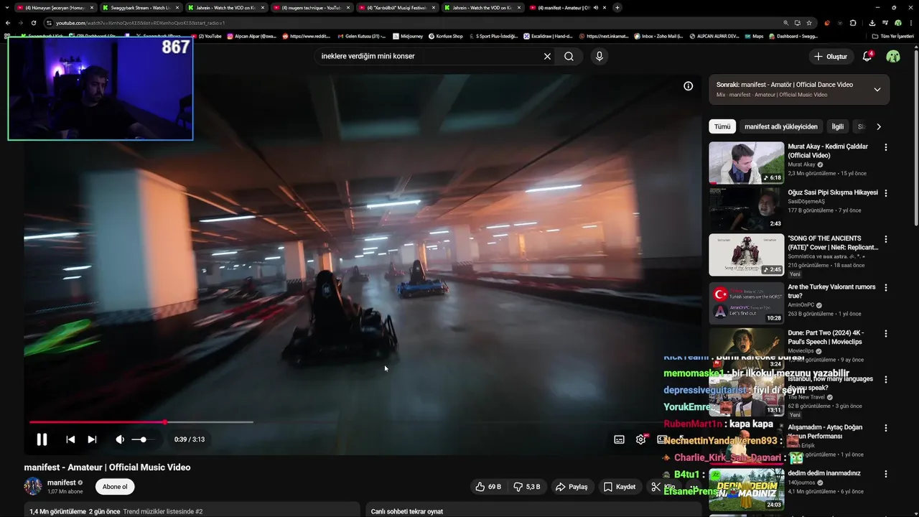Screen dimensions: 919x517
Task: Open more options for Turkey Valorant rumors video
Action: (885, 288)
